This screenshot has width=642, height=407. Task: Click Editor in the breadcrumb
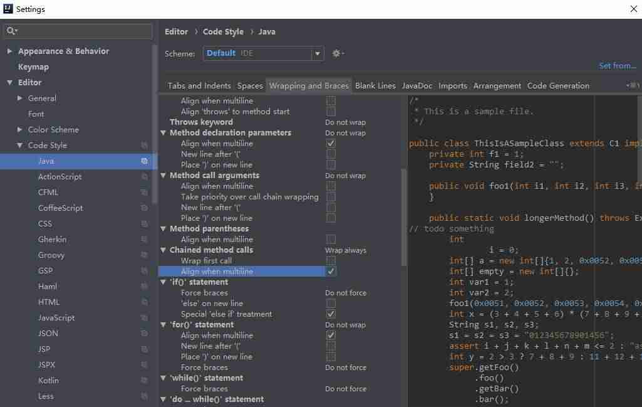click(176, 31)
